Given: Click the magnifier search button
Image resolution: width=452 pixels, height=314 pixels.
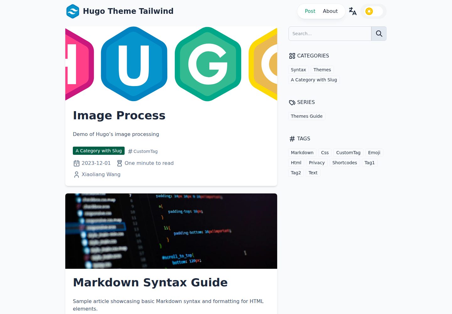Looking at the screenshot, I should point(379,34).
